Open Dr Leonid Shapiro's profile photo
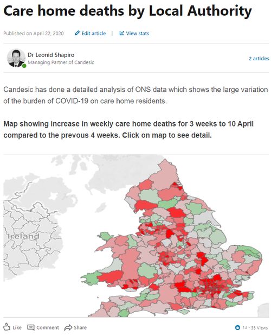Viewport: 271px width, 335px height. [16, 58]
